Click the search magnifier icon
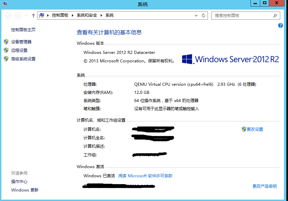Screen dimensions: 288x201 [x=275, y=16]
